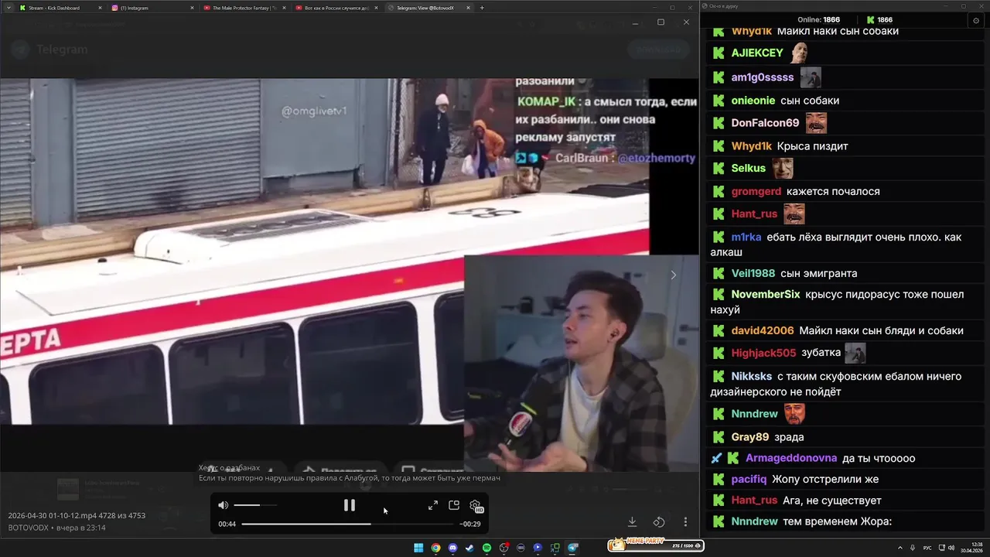Open HD quality settings gear

pos(476,506)
